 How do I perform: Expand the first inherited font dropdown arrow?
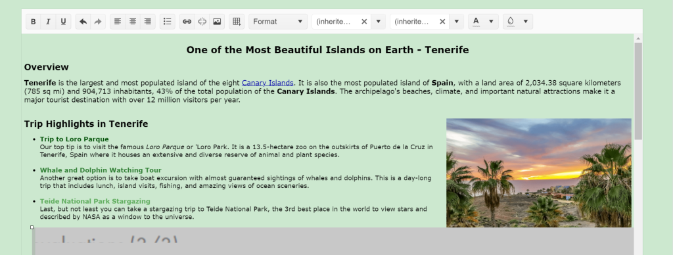pyautogui.click(x=378, y=22)
